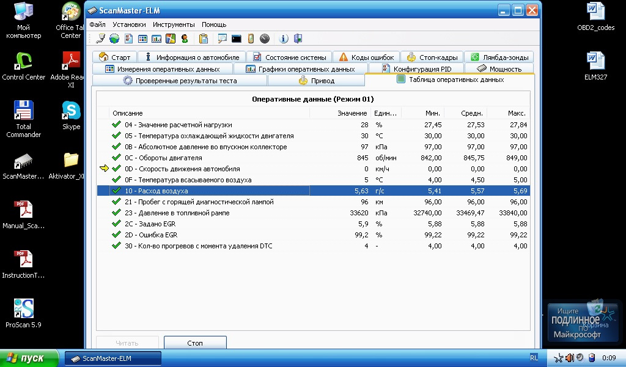Click the Читать button

click(127, 343)
